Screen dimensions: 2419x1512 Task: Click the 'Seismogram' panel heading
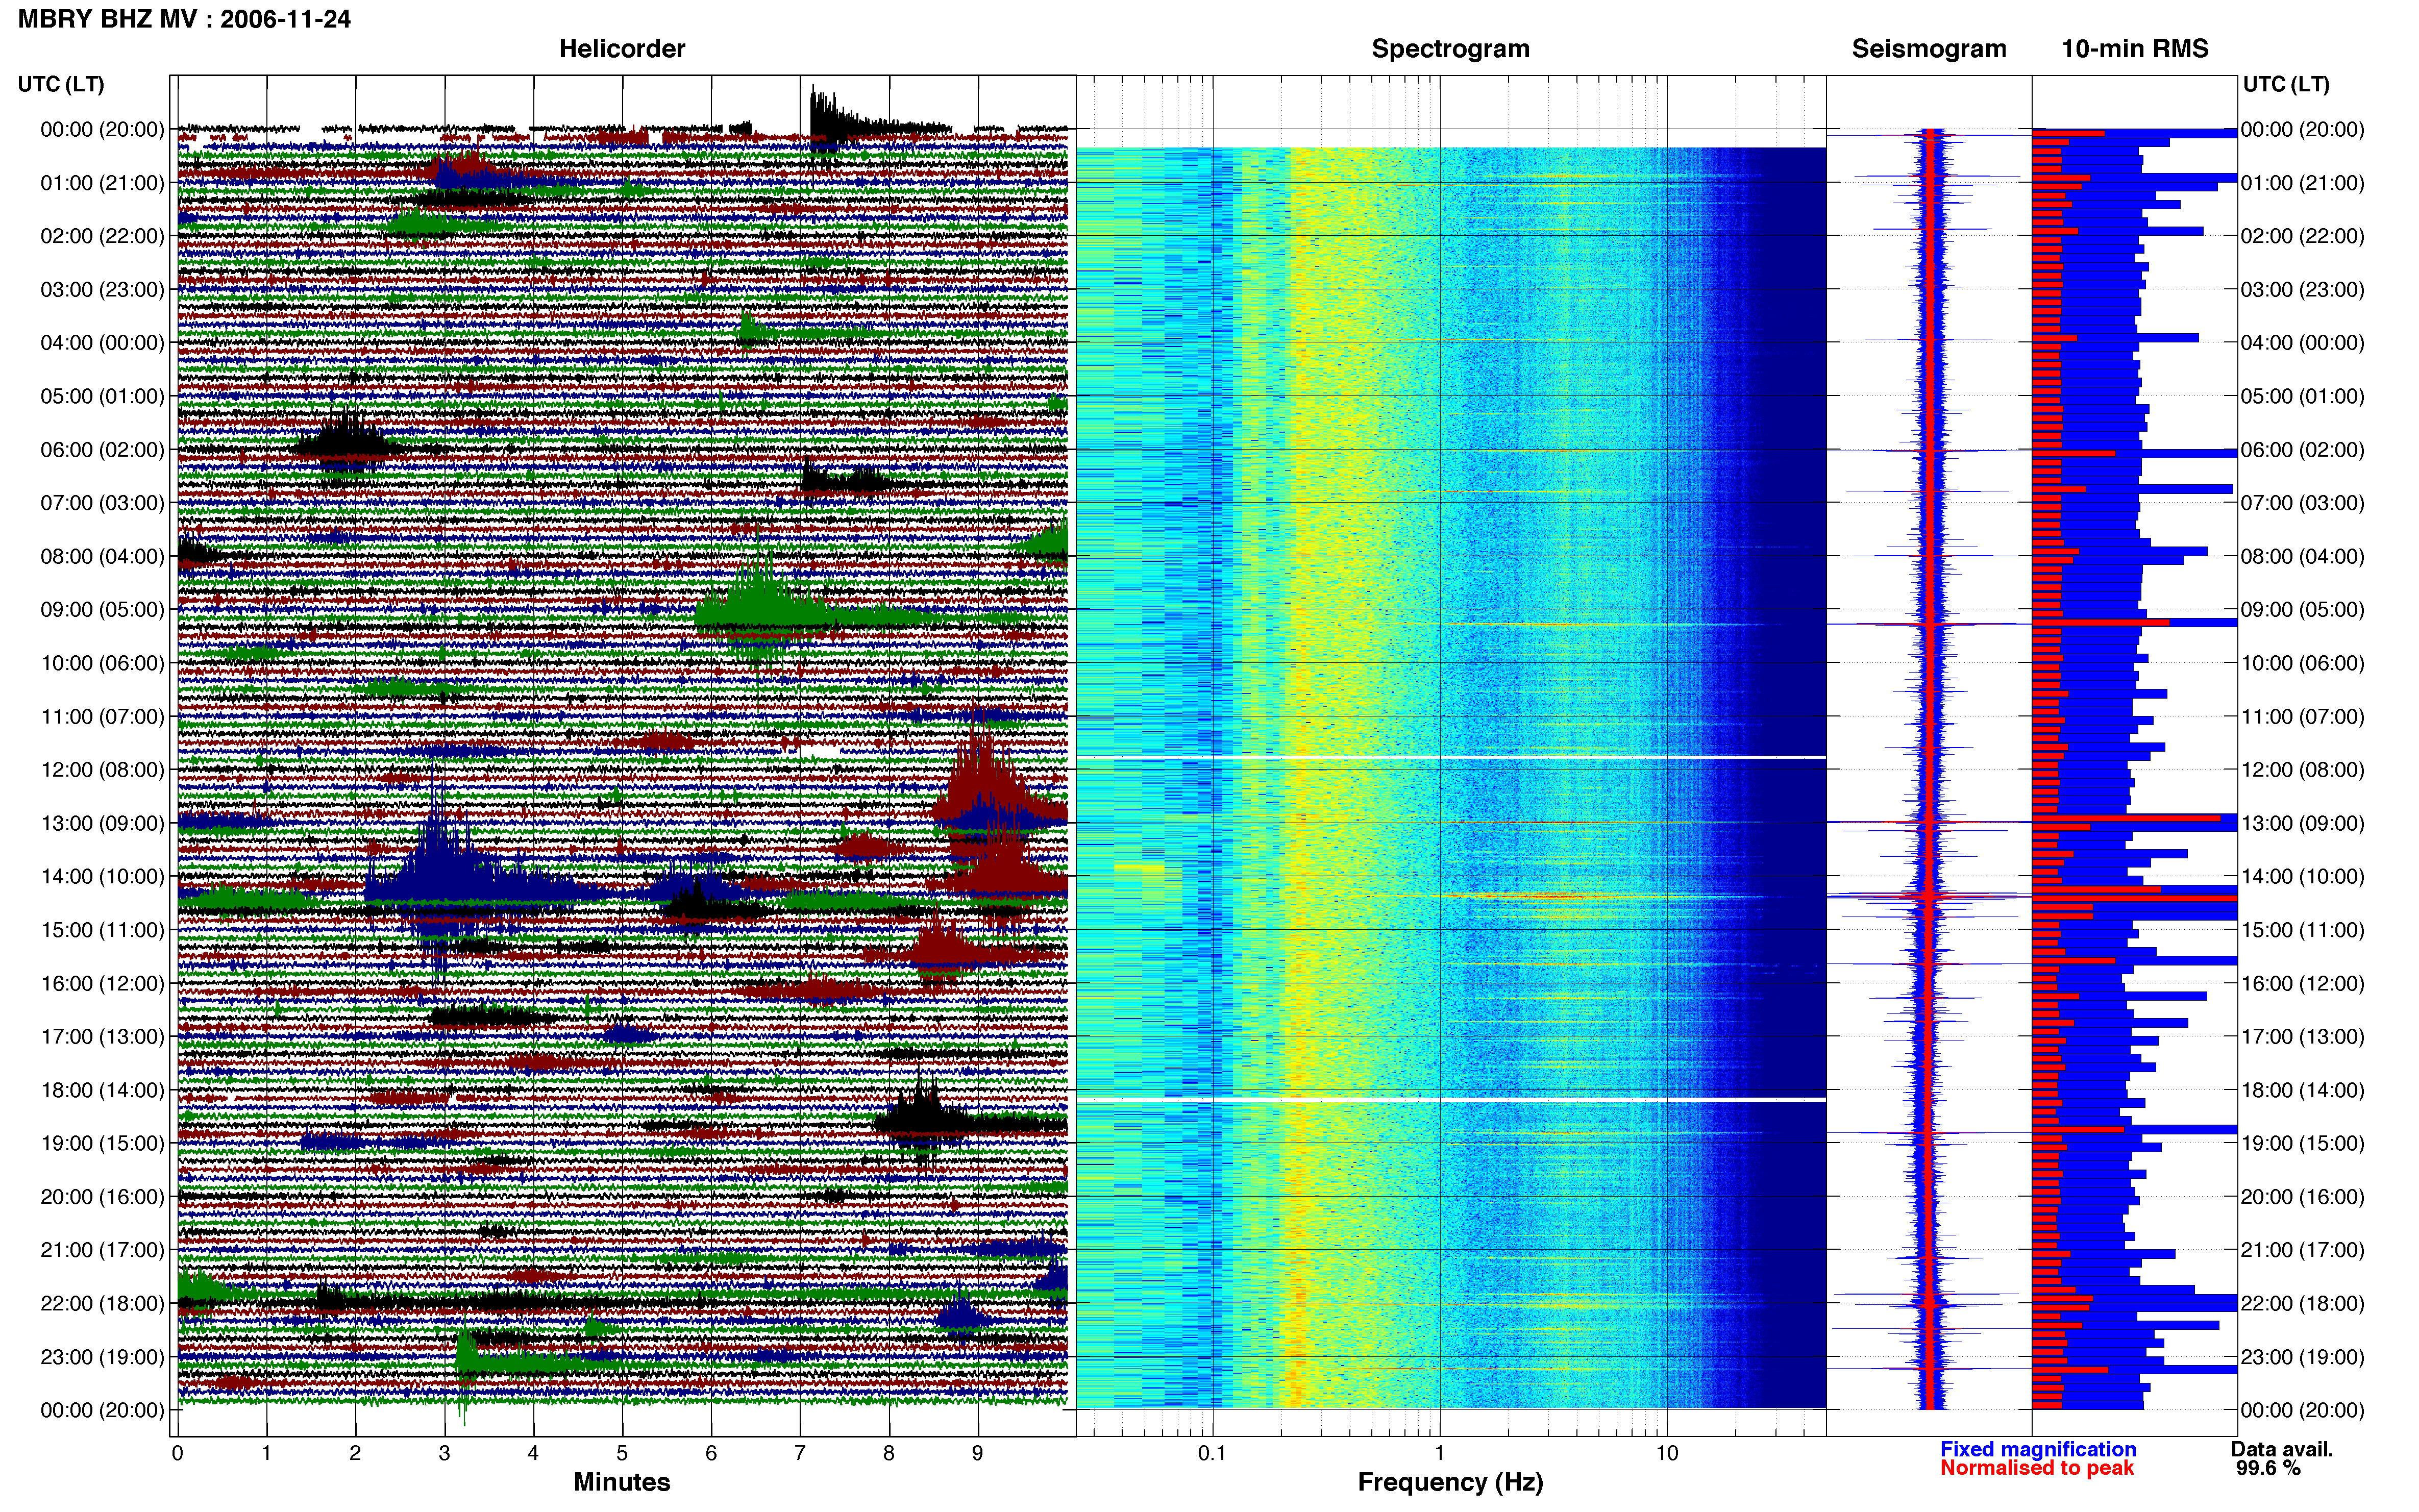click(x=1929, y=48)
